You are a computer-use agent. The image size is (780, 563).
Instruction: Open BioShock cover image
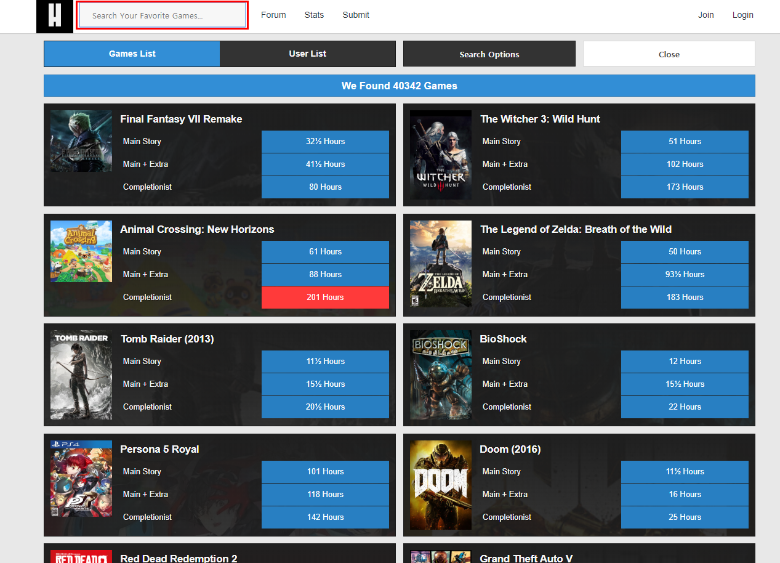441,375
